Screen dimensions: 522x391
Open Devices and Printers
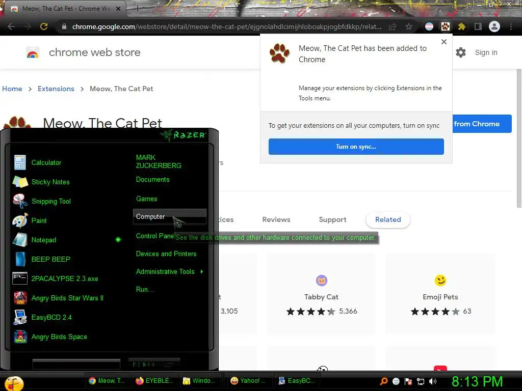tap(166, 254)
